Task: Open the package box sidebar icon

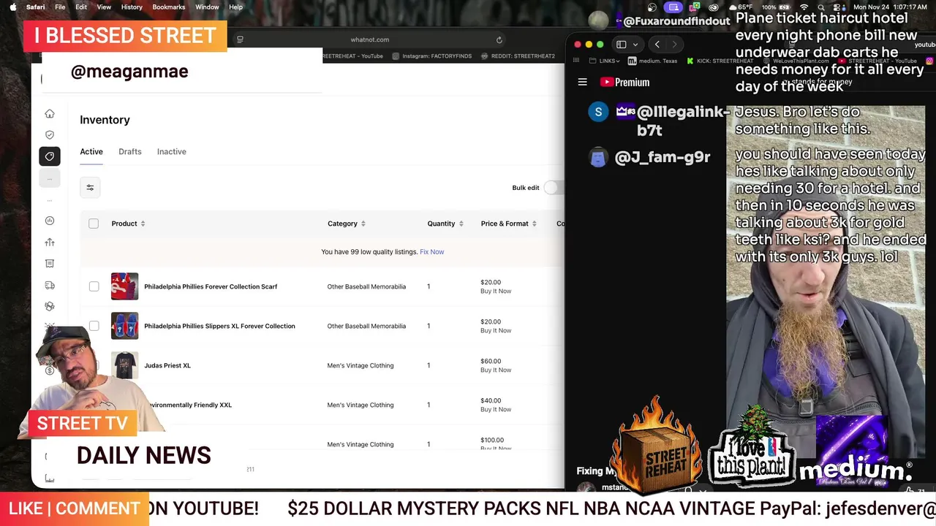Action: [x=50, y=307]
